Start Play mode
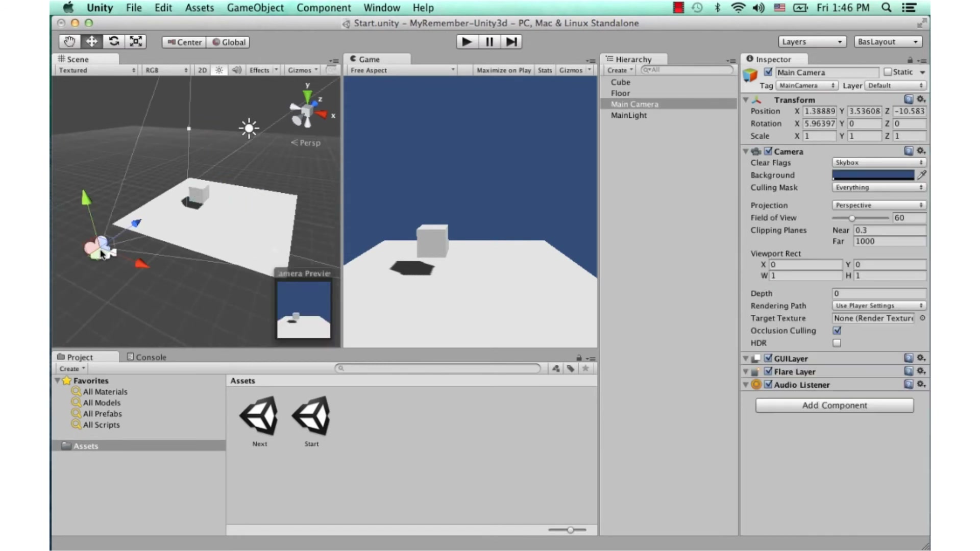Screen dimensions: 980x551 click(467, 42)
